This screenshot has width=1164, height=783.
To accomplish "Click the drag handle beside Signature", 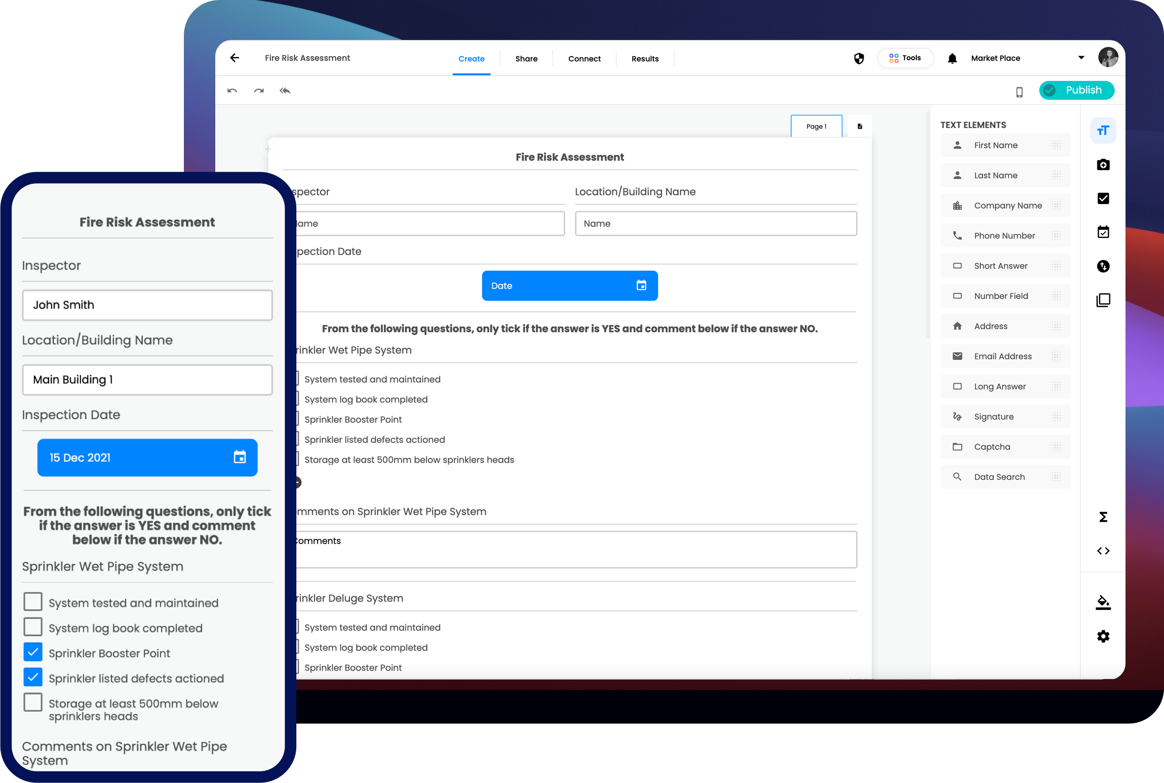I will [x=1056, y=417].
